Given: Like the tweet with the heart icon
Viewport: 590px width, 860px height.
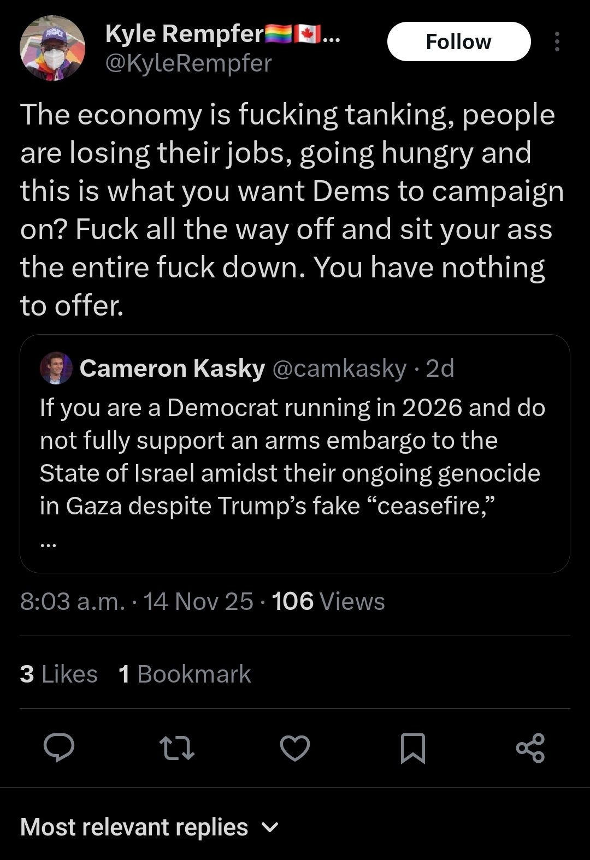Looking at the screenshot, I should click(295, 748).
